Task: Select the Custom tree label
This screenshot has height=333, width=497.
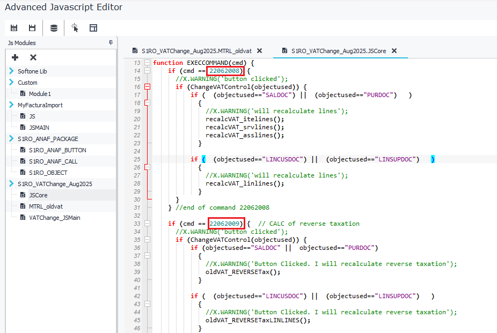Action: [27, 83]
